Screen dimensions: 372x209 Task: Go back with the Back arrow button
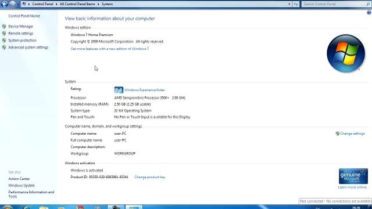5,4
